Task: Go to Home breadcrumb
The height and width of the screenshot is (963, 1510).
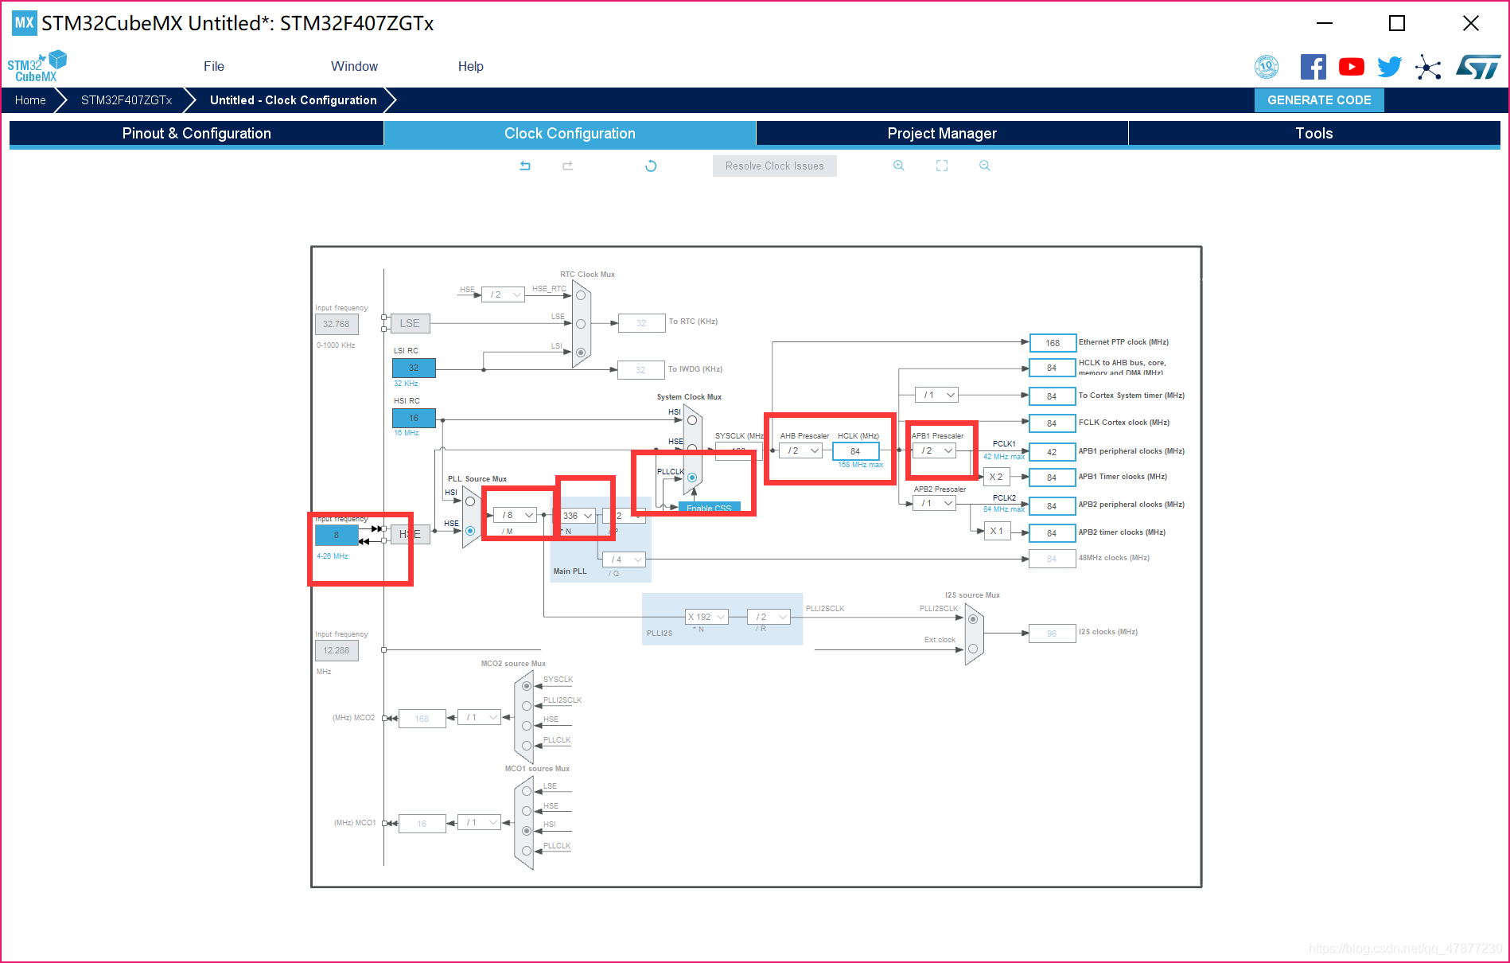Action: tap(30, 100)
